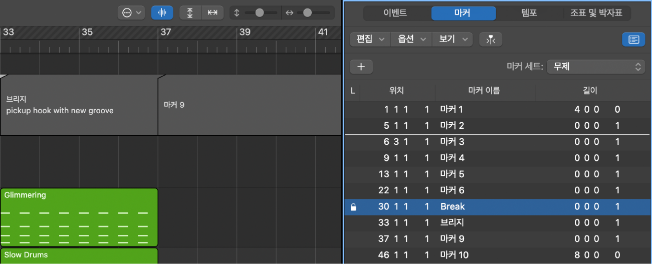Viewport: 652px width, 264px height.
Task: Click the horizontal auto zoom icon
Action: [212, 13]
